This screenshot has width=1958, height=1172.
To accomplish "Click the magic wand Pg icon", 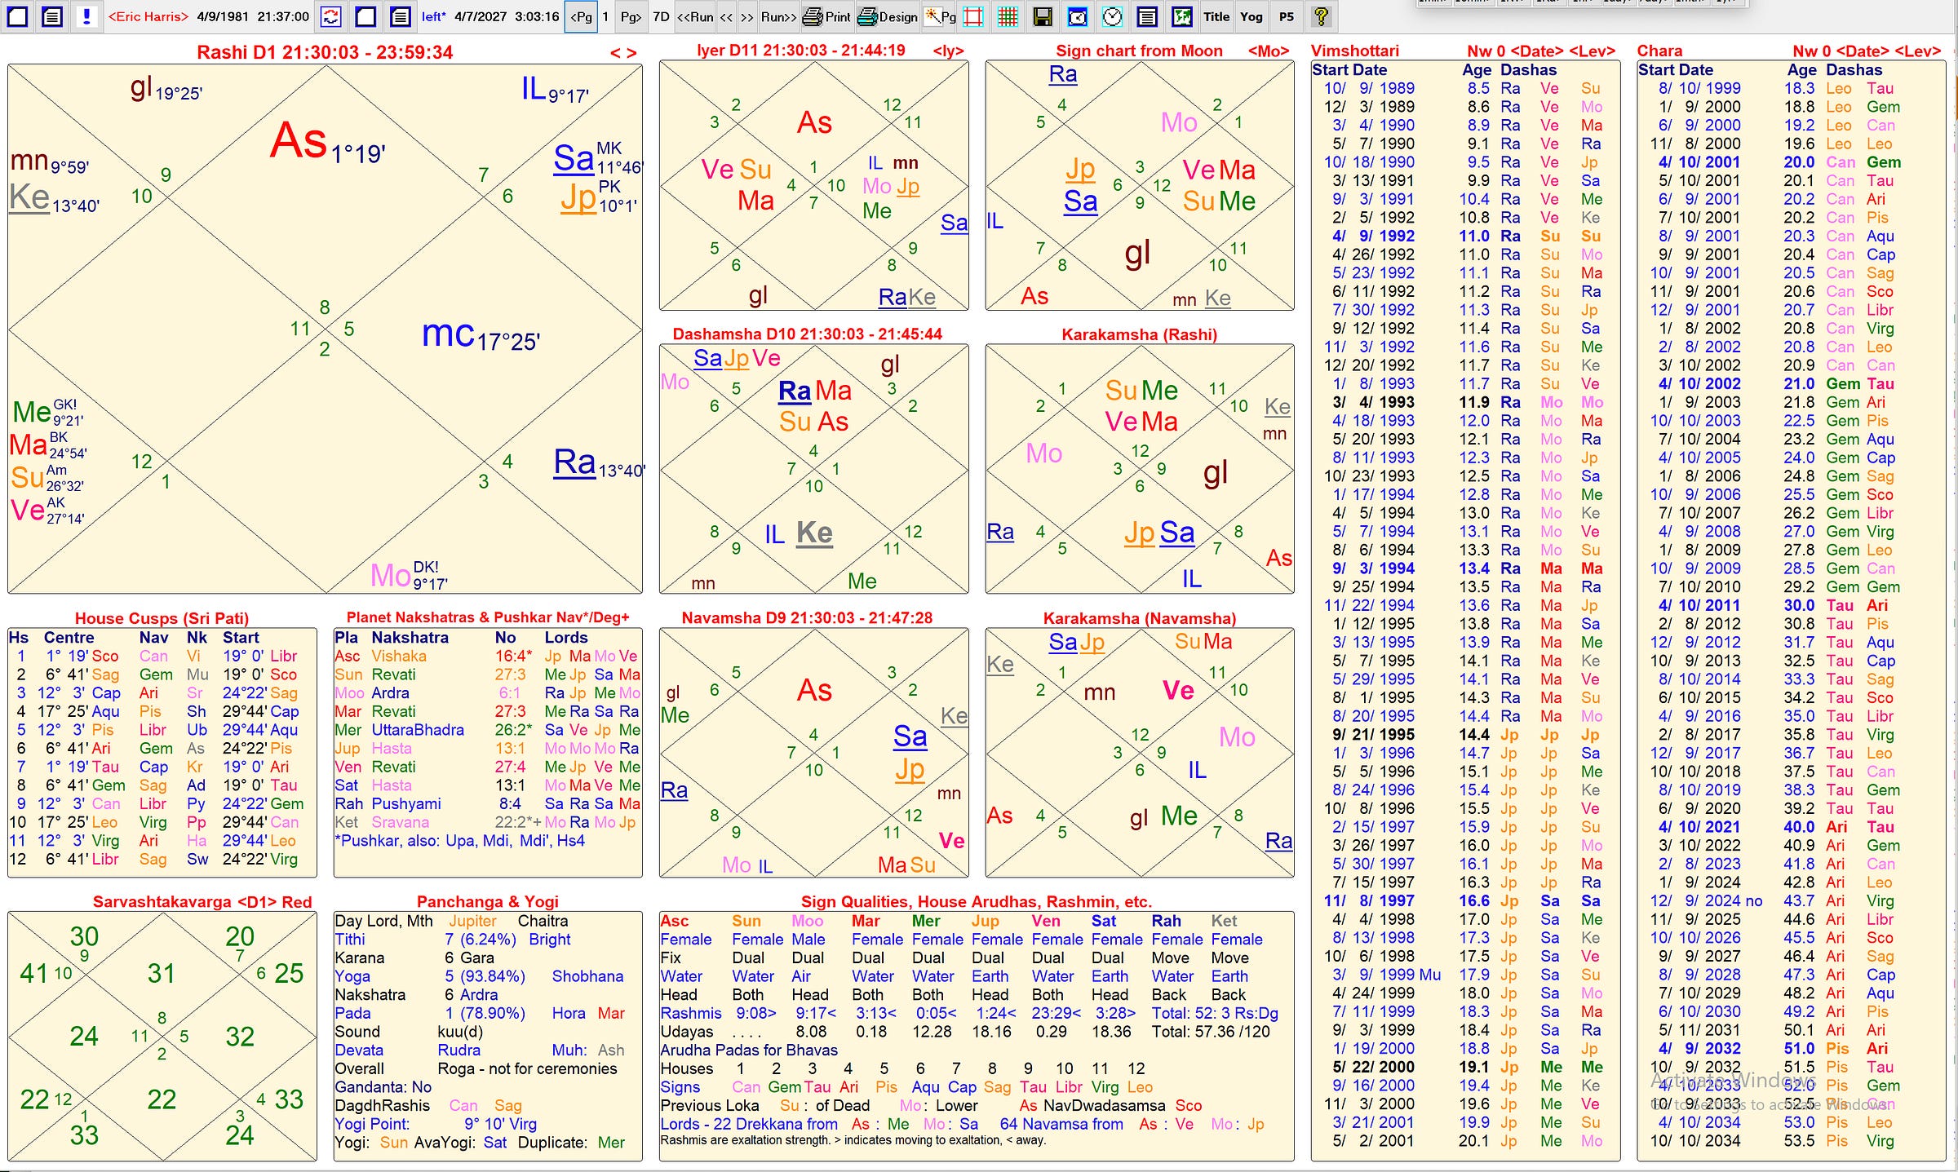I will coord(940,16).
